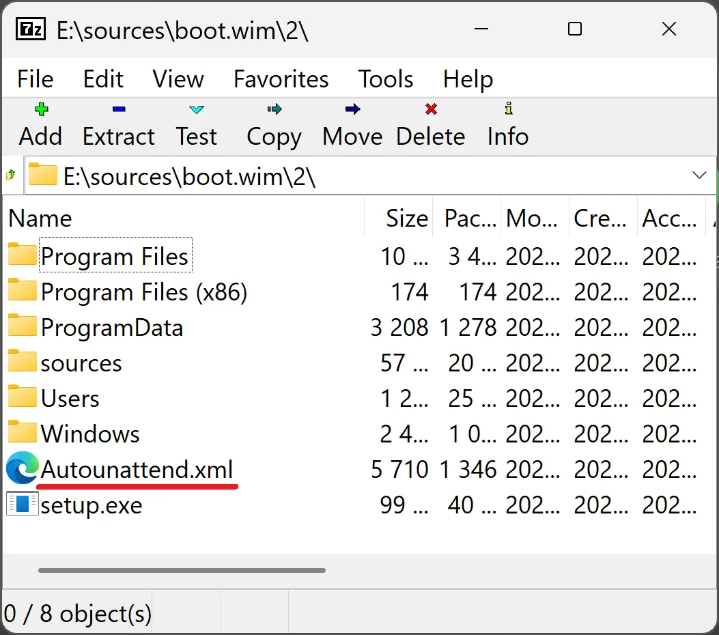This screenshot has width=719, height=635.
Task: Click the yellow Info icon
Action: (x=509, y=108)
